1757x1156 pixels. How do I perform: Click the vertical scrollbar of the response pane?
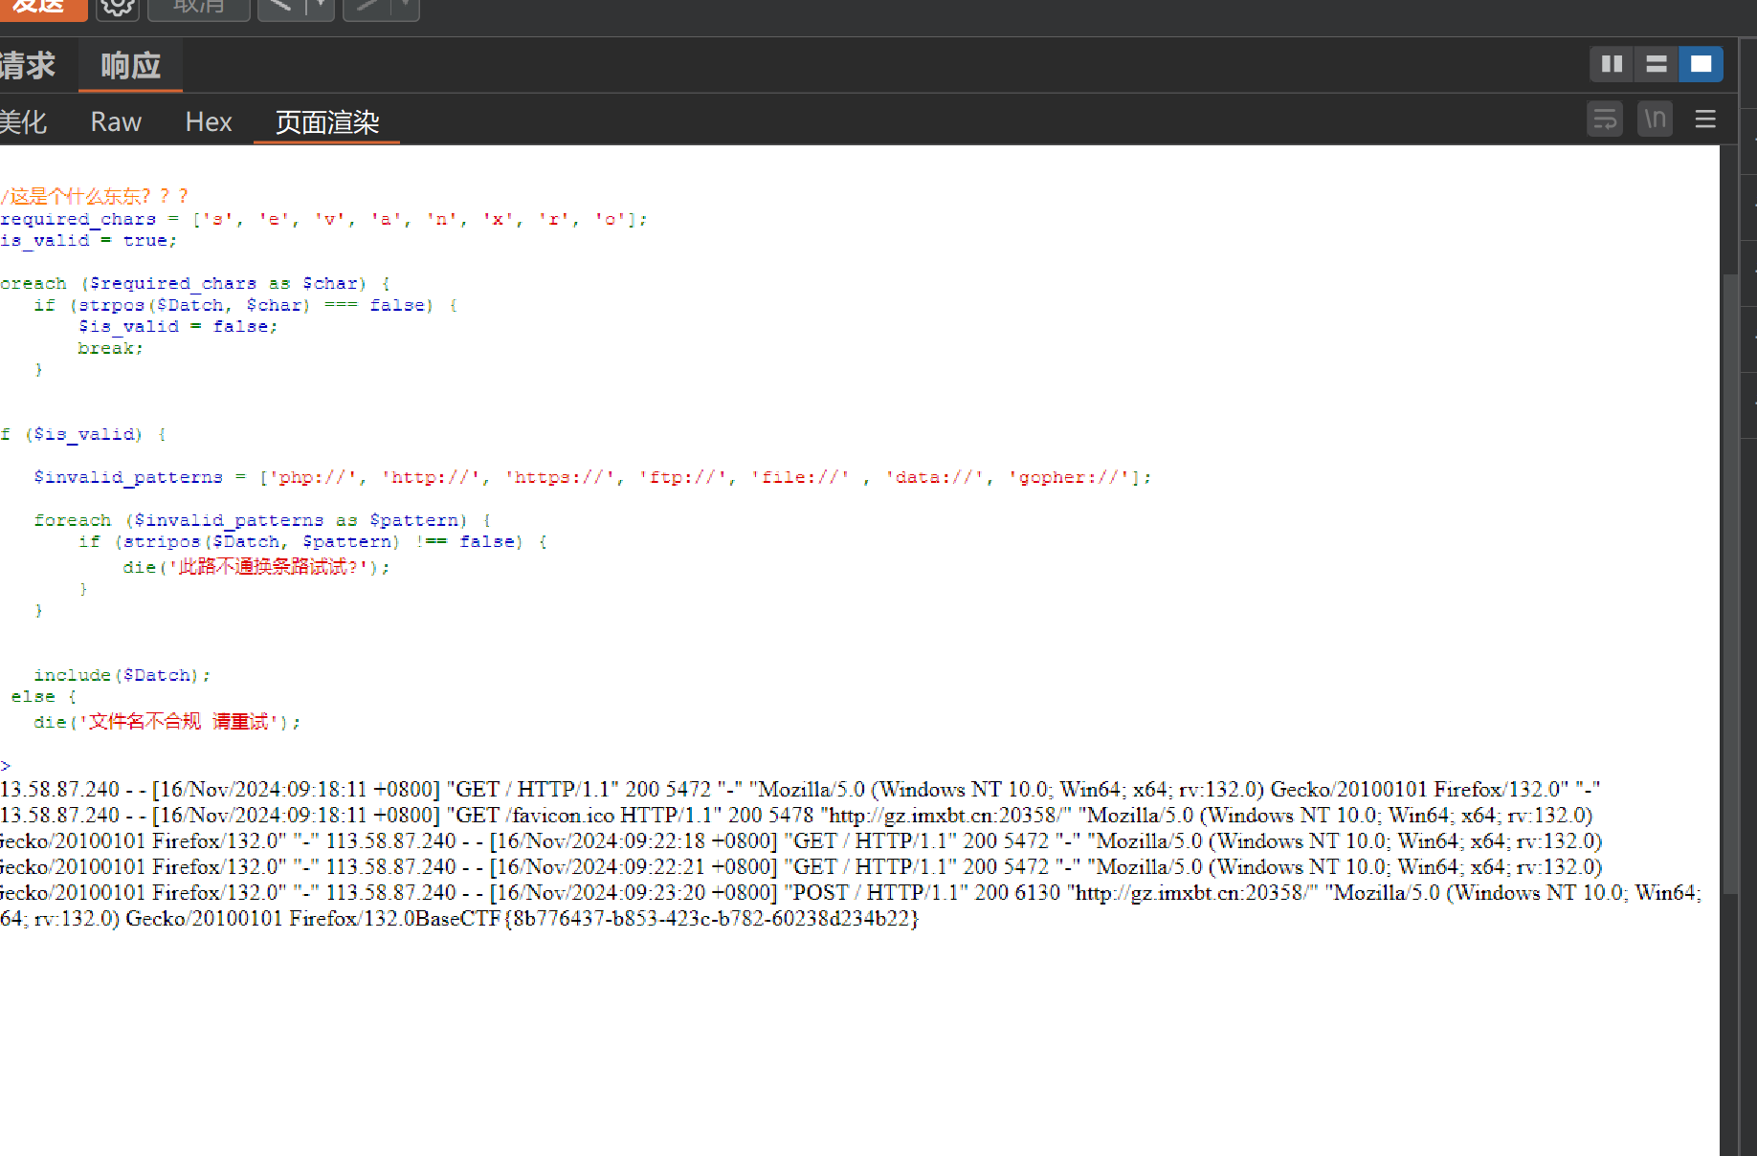pyautogui.click(x=1729, y=584)
